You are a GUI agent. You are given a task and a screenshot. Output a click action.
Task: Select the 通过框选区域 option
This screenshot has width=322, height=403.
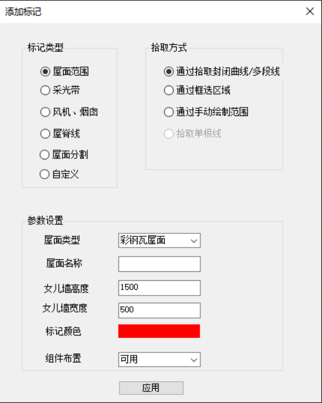pos(169,90)
